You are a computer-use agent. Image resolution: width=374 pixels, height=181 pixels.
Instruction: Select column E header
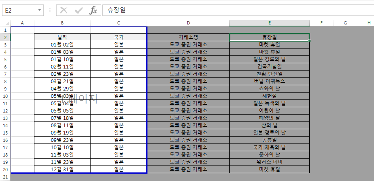(x=270, y=23)
